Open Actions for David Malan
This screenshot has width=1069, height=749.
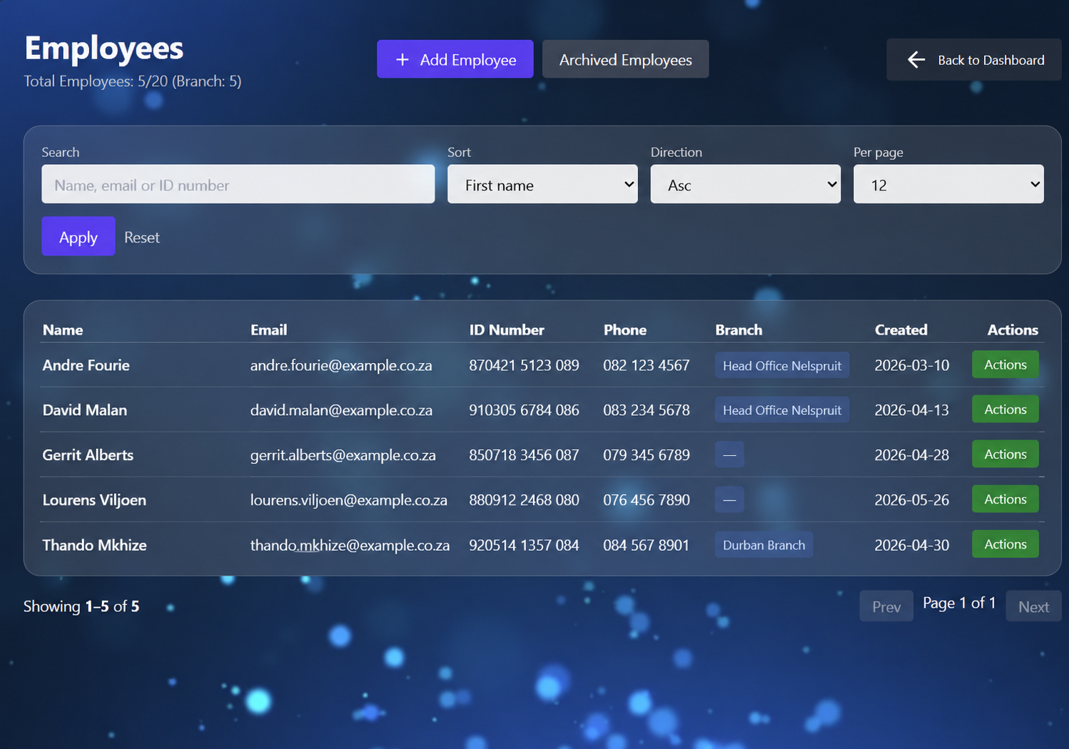(1005, 409)
